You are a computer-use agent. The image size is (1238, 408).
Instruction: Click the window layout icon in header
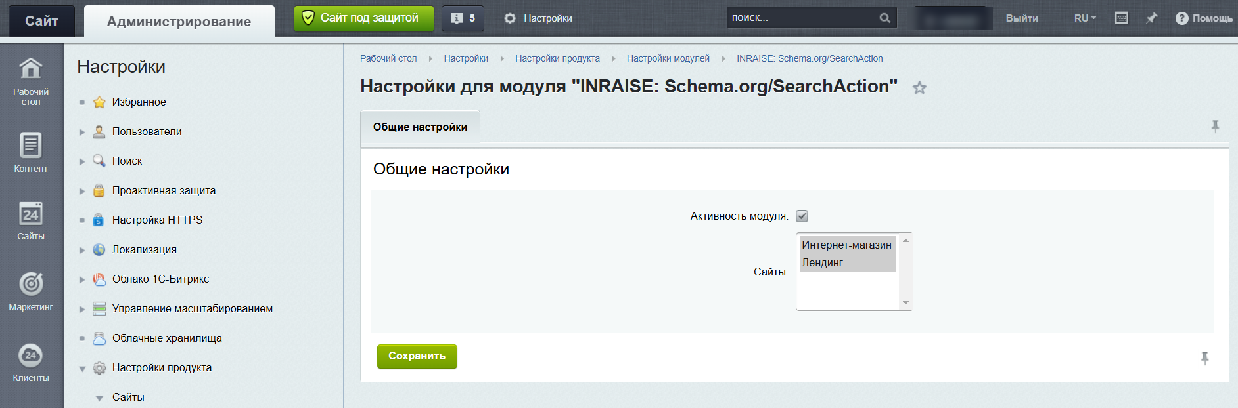point(1122,18)
